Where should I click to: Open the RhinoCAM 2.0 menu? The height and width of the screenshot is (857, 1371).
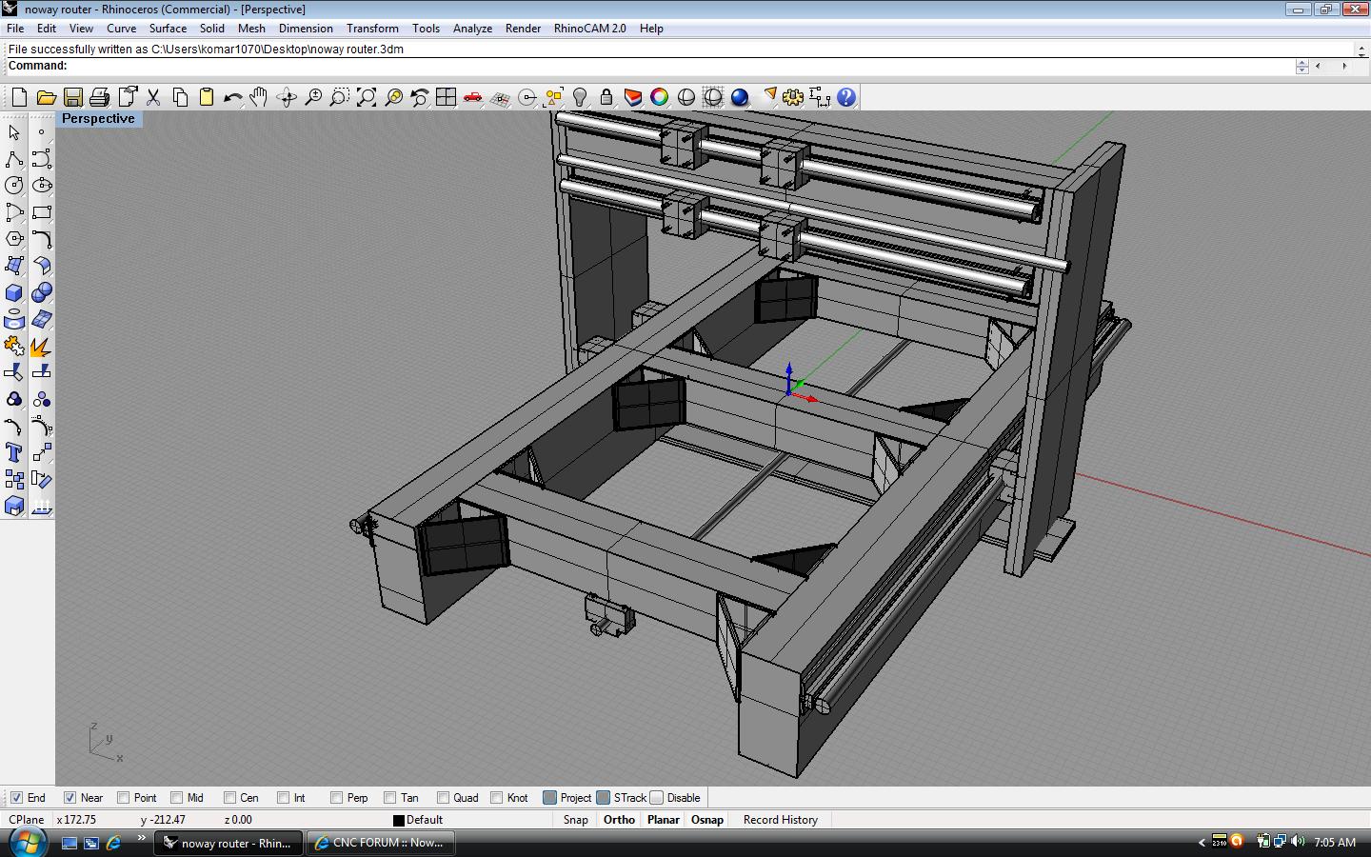click(x=589, y=29)
